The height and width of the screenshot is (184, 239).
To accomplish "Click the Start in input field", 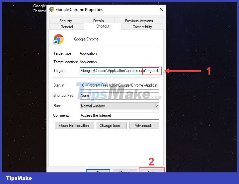I will tap(119, 85).
